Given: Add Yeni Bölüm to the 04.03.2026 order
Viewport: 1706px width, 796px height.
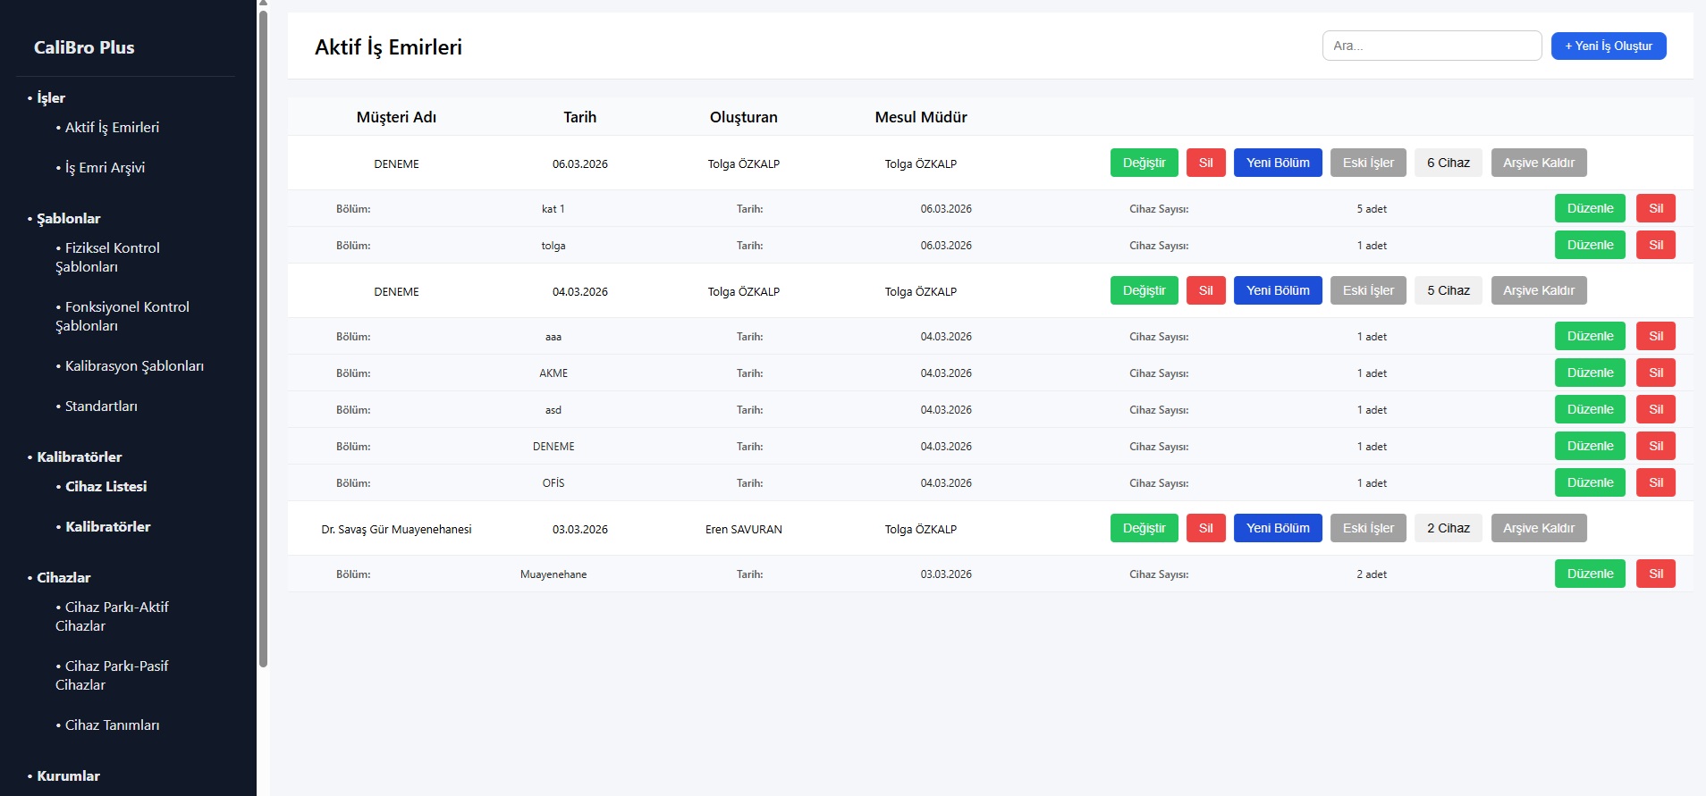Looking at the screenshot, I should (x=1277, y=291).
